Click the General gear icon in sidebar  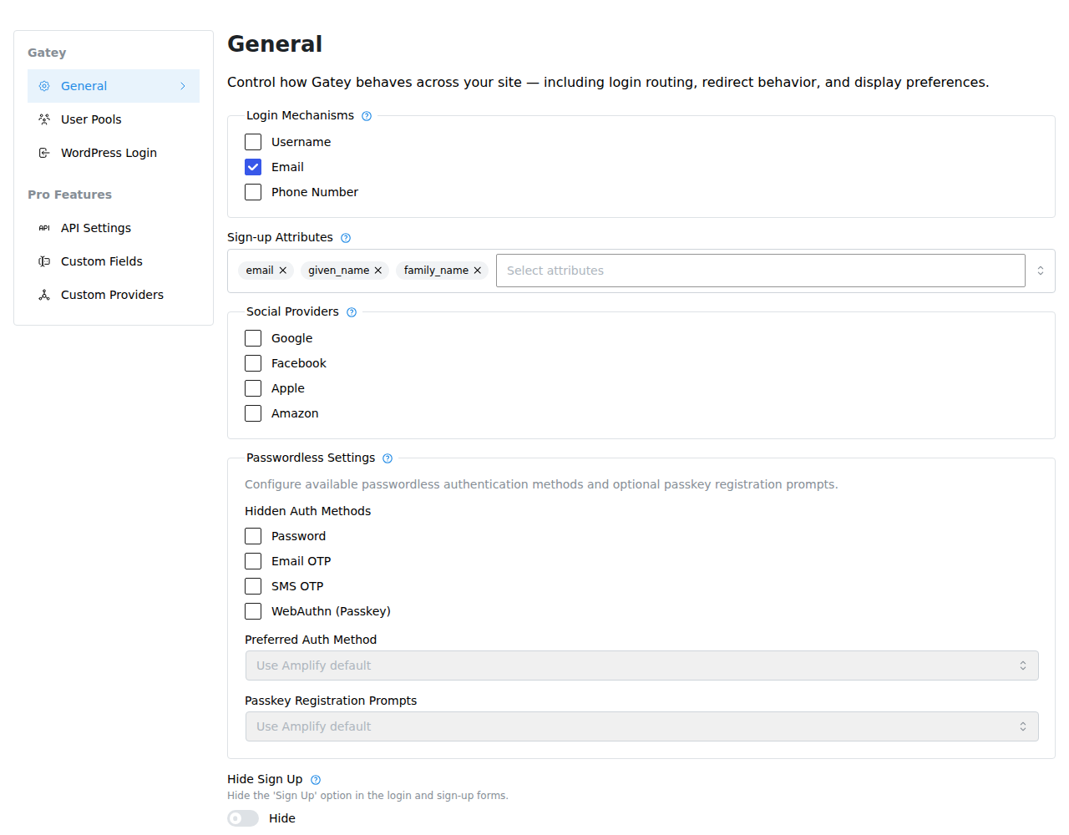[x=44, y=86]
